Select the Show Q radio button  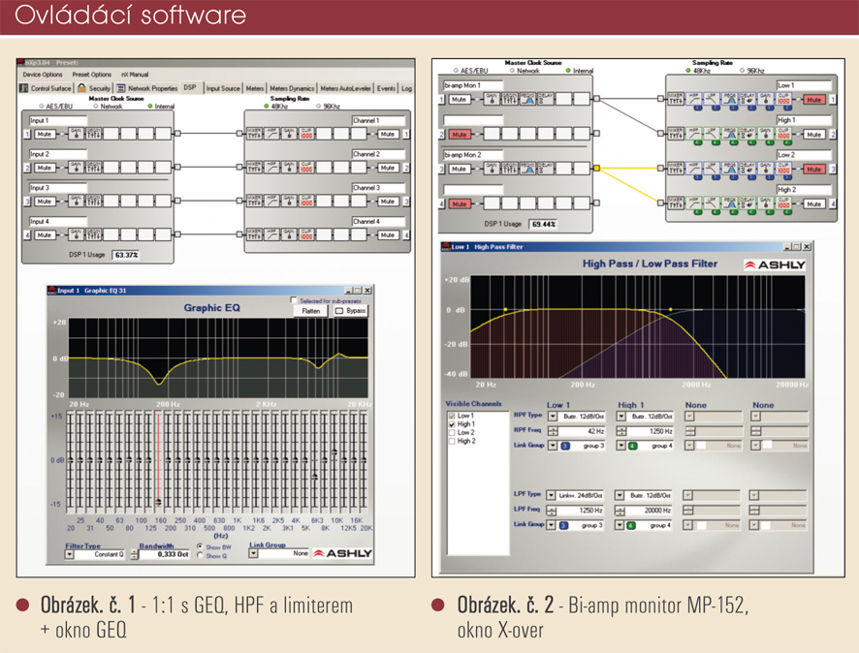[x=200, y=555]
